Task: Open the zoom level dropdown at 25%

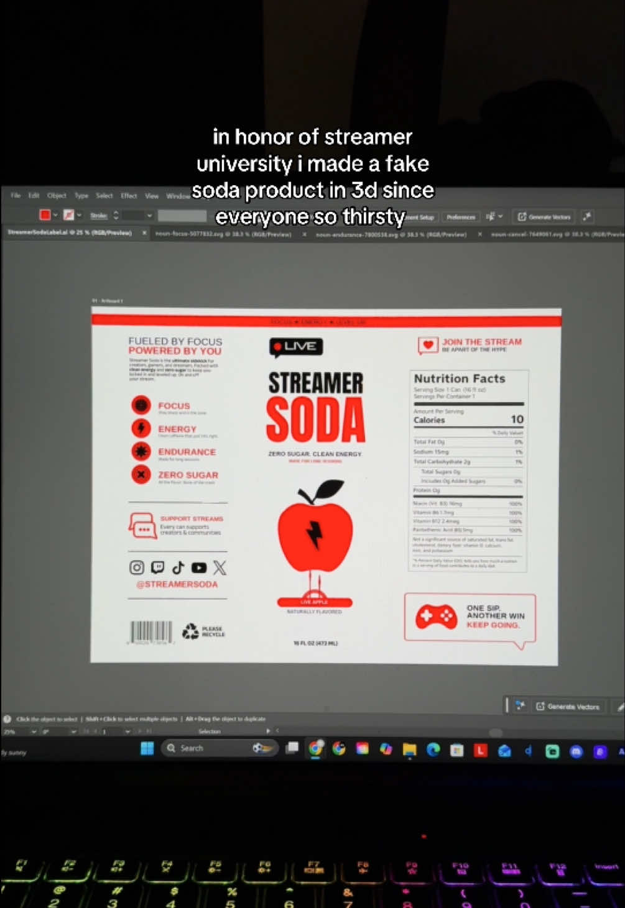Action: [34, 731]
